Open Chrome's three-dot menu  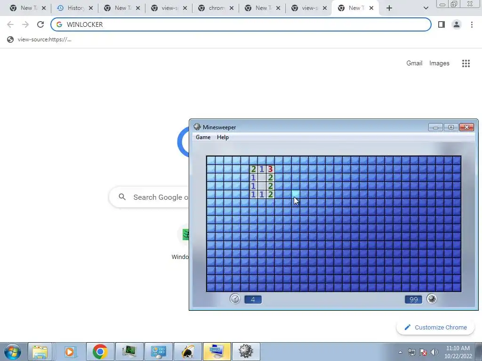(x=472, y=24)
